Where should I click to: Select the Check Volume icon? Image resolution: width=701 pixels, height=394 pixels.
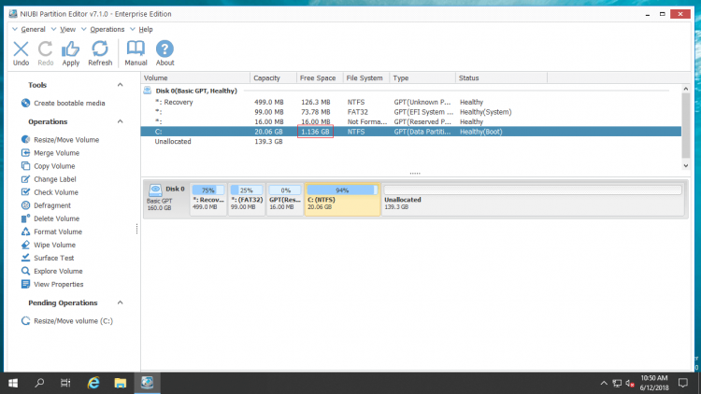pyautogui.click(x=25, y=192)
